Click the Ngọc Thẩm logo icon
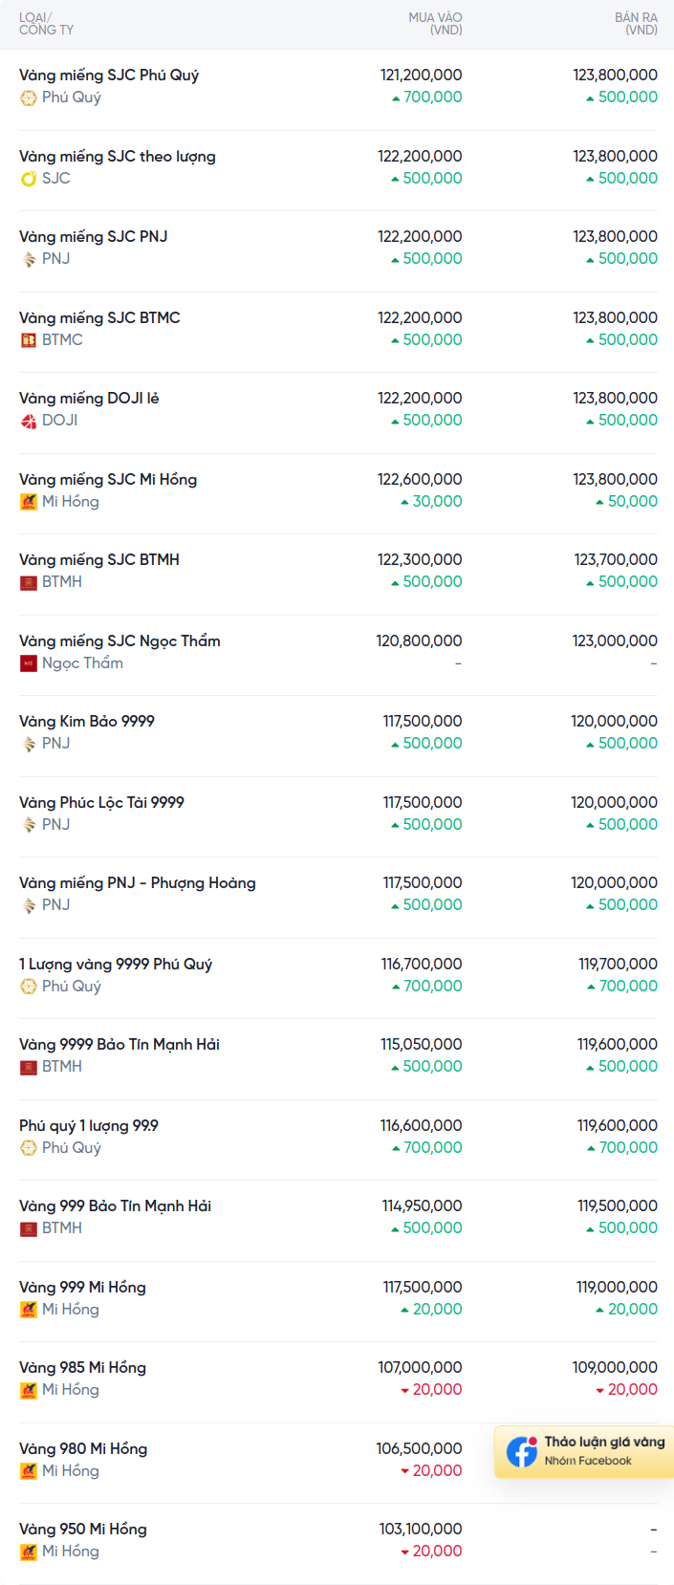Image resolution: width=674 pixels, height=1585 pixels. click(x=29, y=663)
